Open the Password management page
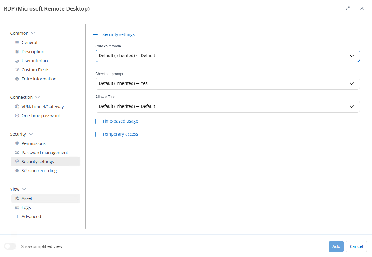Image resolution: width=372 pixels, height=257 pixels. (x=45, y=153)
